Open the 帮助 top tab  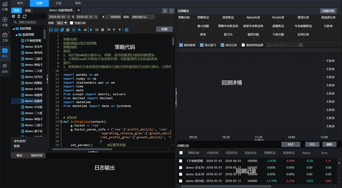(78, 3)
